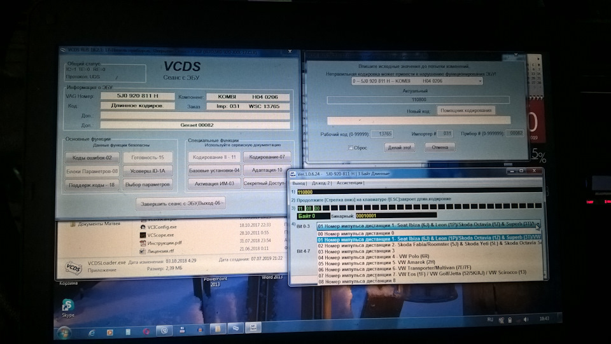Choose option 04 VW Polo (6R)
The image size is (611, 344).
428,257
